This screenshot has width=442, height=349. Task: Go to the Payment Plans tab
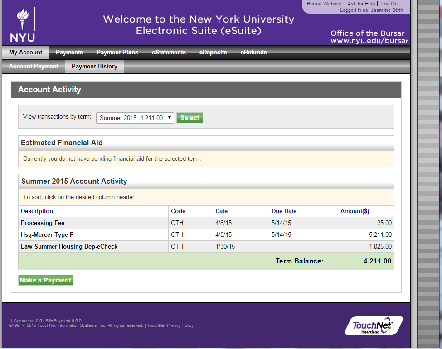pos(117,53)
